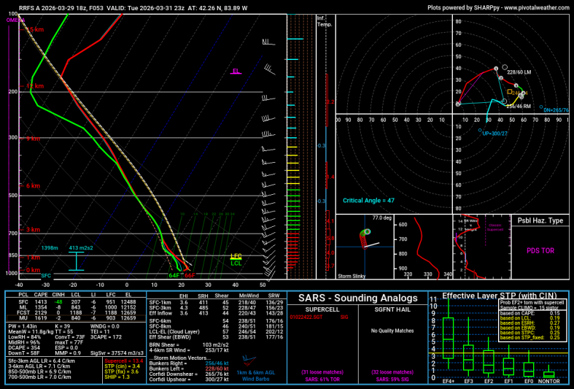Click the 'Effective Layer STP (with CIN)' title

point(500,296)
